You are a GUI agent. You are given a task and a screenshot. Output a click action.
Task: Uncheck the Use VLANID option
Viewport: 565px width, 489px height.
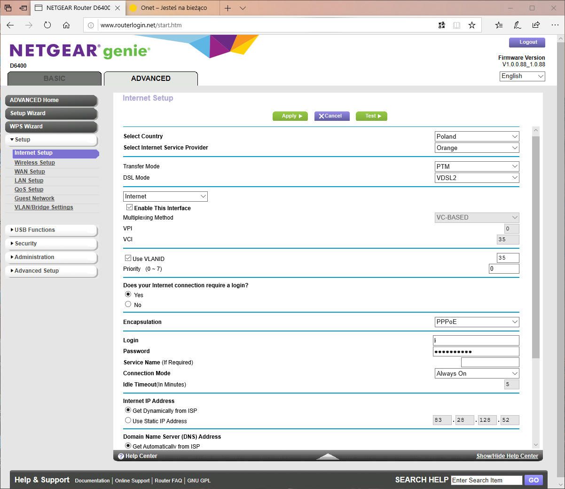127,257
